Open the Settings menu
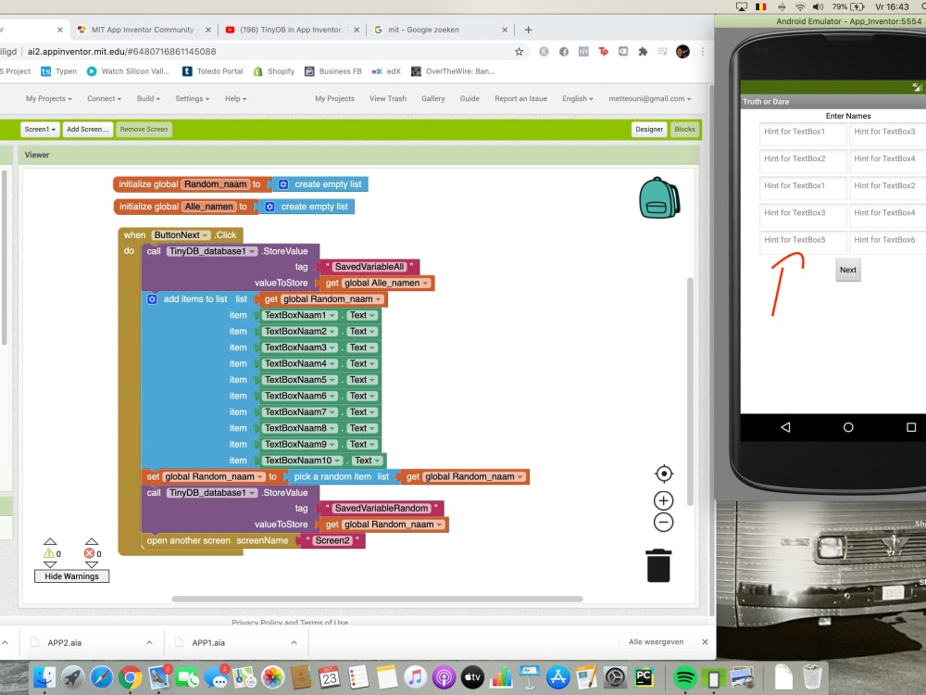 192,99
